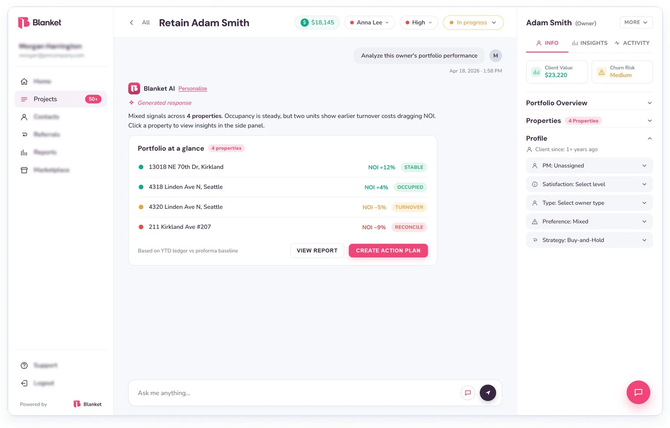
Task: Open the marketplace box icon in the sidebar
Action: pos(24,170)
